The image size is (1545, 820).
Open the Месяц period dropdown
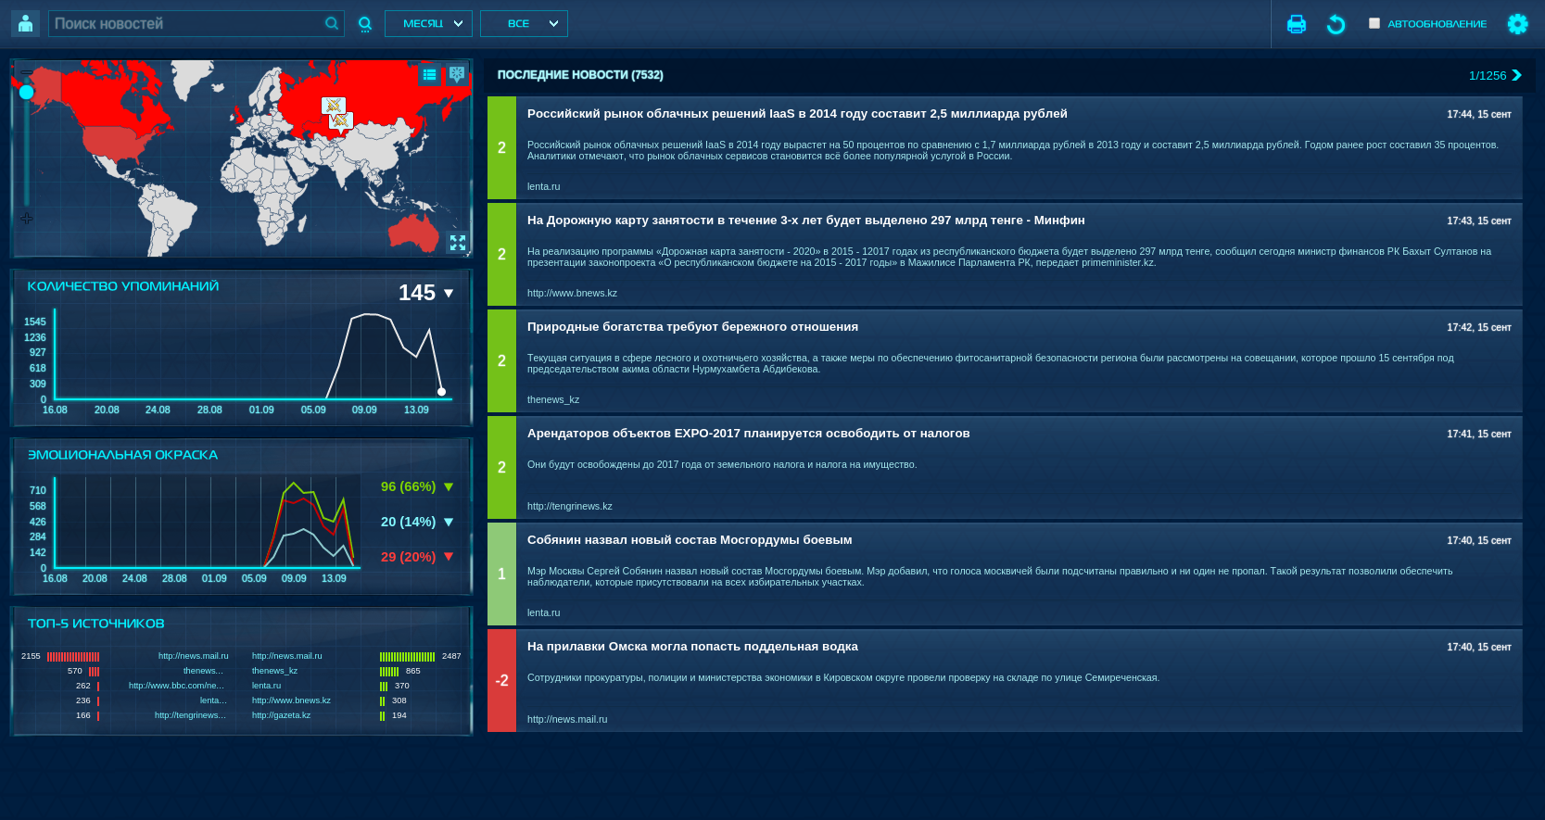(x=428, y=24)
